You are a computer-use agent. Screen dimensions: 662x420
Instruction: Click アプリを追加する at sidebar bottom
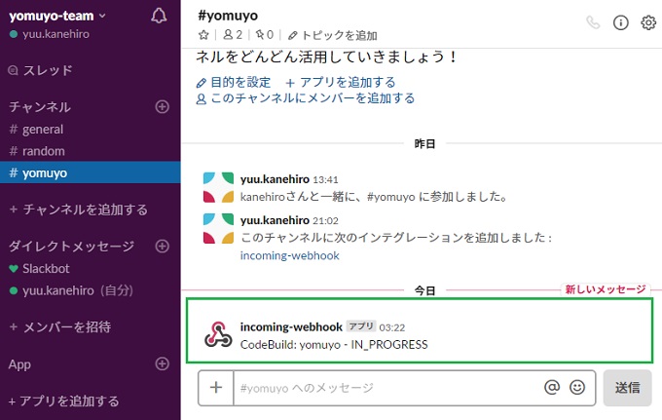coord(63,401)
